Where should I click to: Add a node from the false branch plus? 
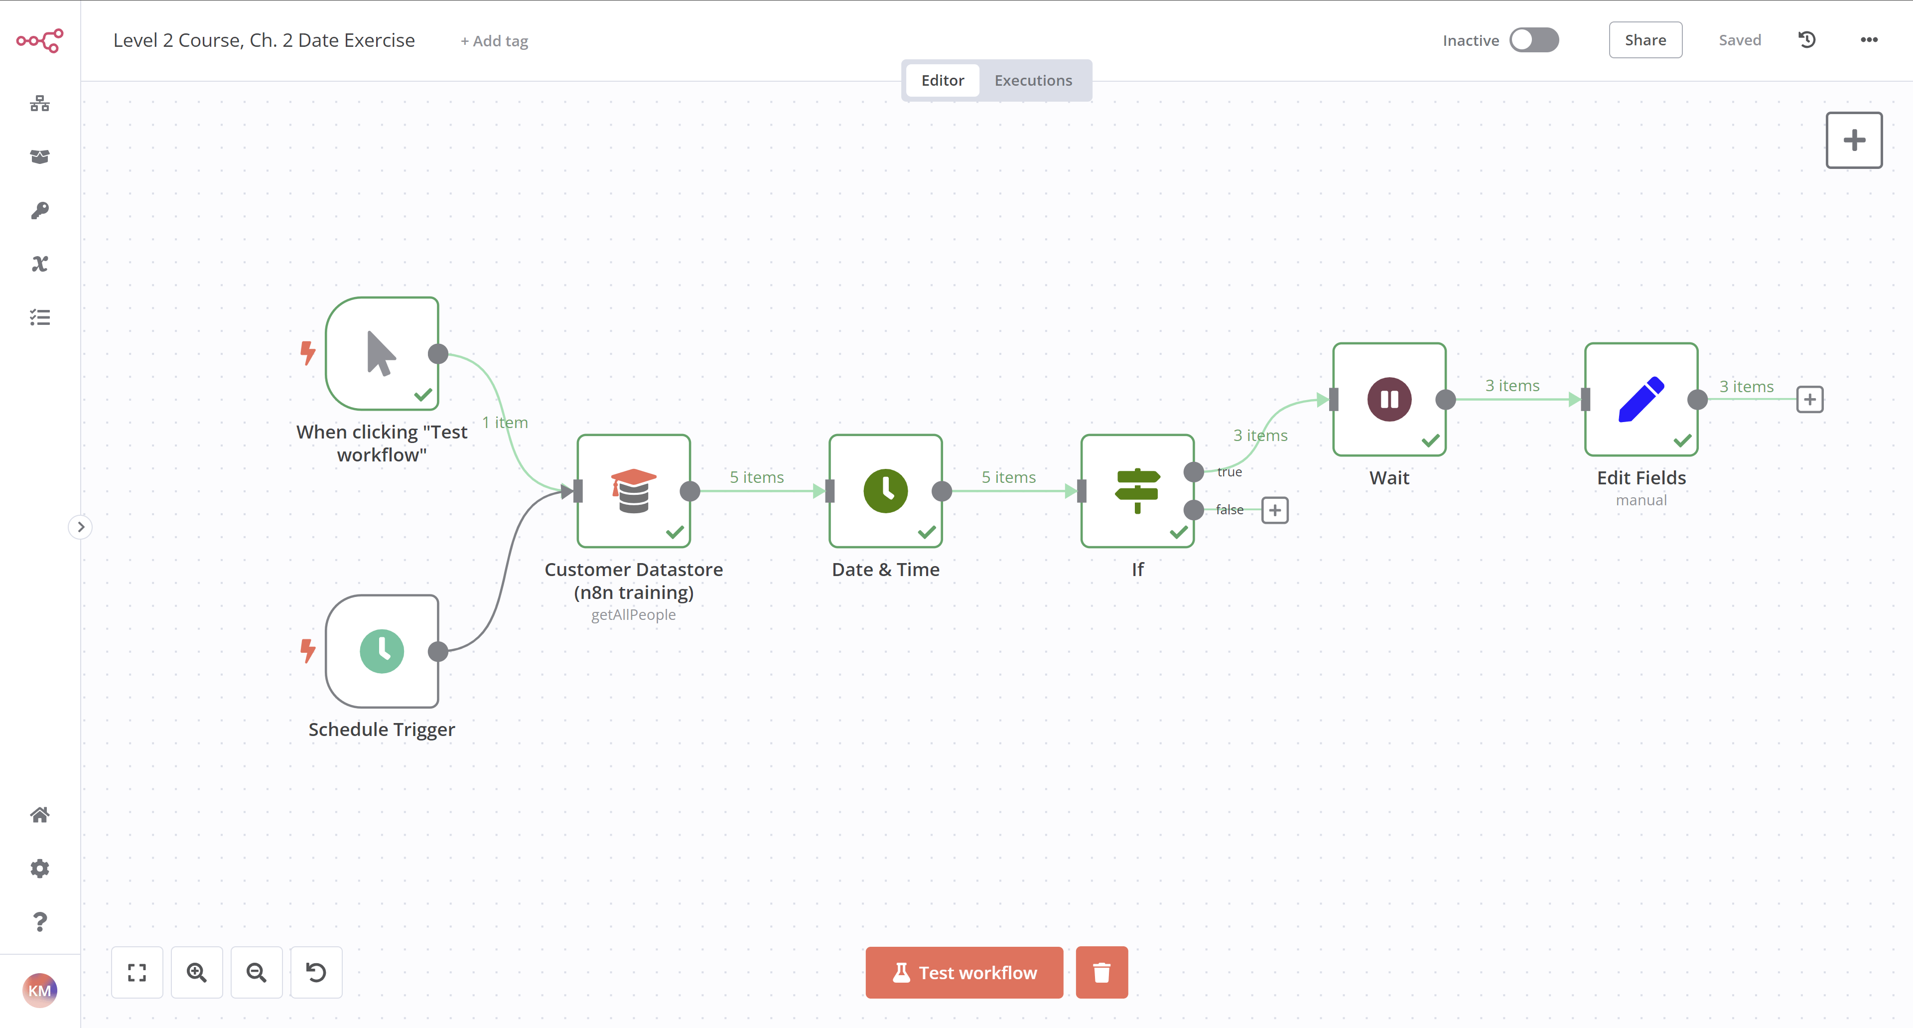[1275, 510]
